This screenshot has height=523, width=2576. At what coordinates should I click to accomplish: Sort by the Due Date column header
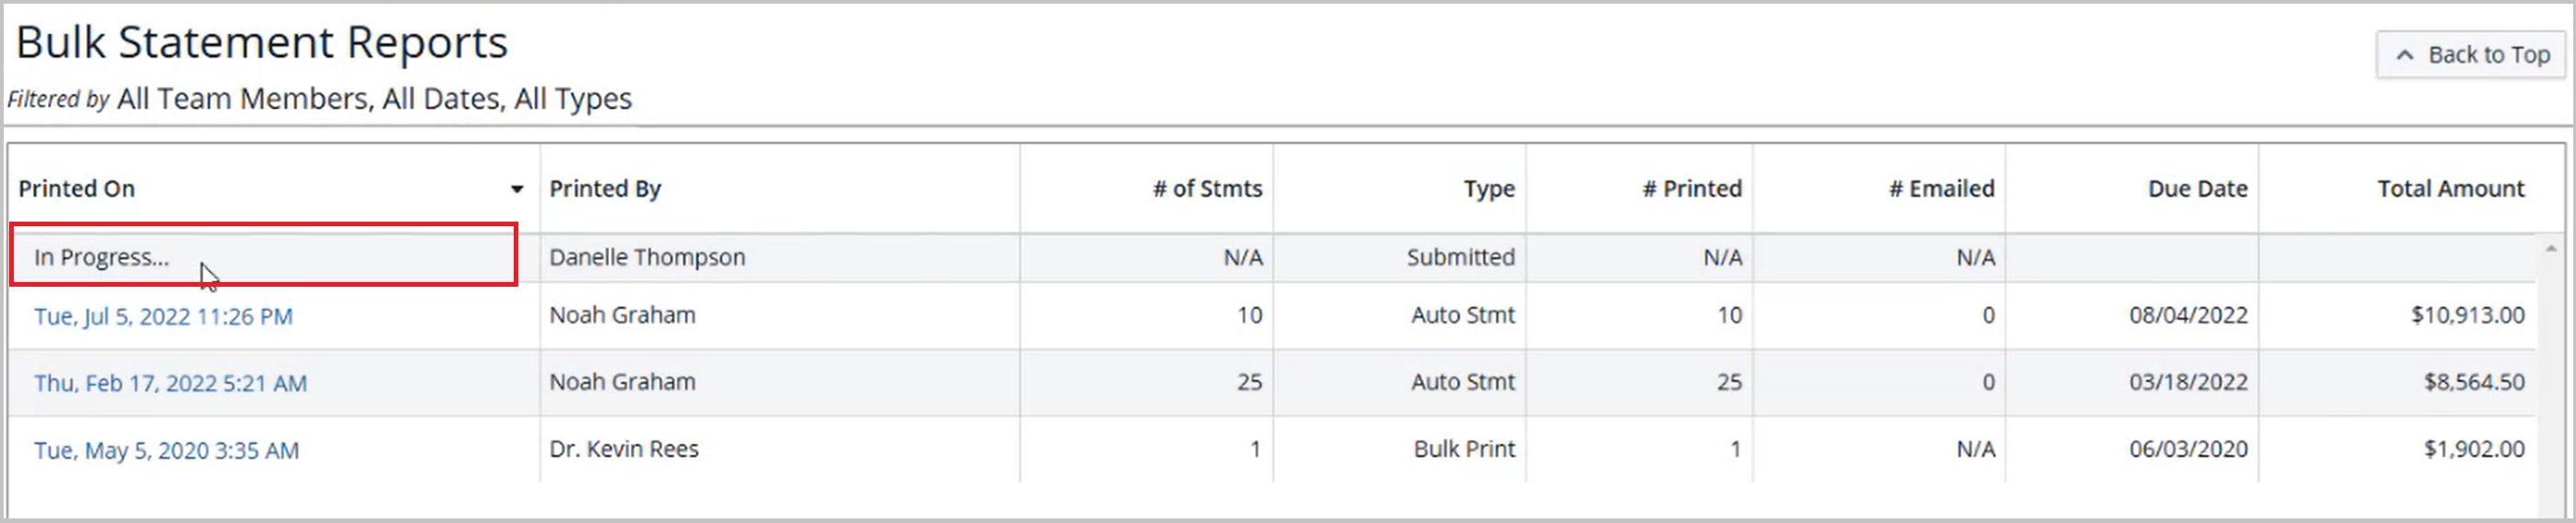click(x=2197, y=189)
